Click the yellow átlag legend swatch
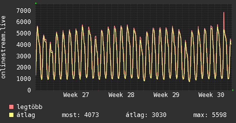 [11, 115]
